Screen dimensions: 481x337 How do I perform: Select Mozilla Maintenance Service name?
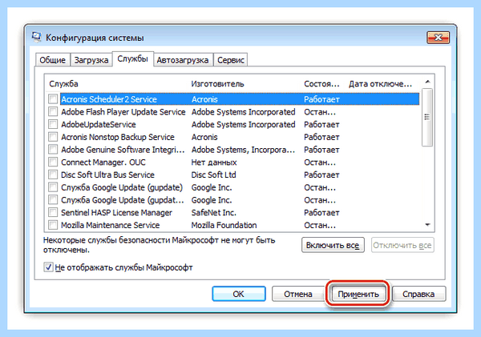coord(110,225)
